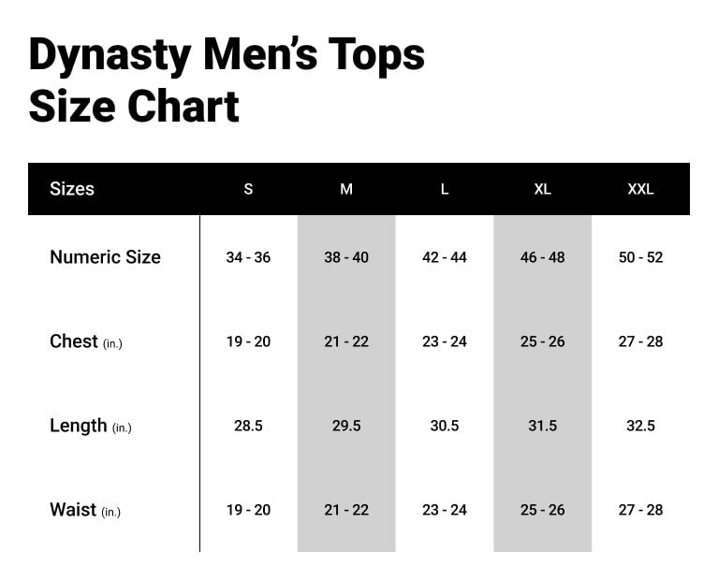718x580 pixels.
Task: Click the length value 32.5
Action: point(640,426)
